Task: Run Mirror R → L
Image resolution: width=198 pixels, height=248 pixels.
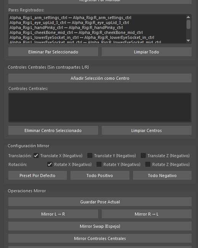Action: click(146, 214)
